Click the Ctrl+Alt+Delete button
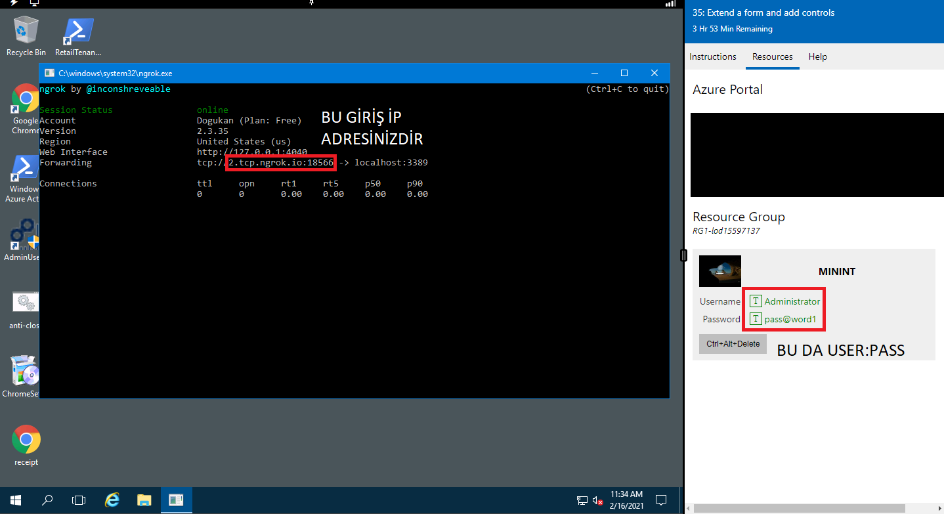The height and width of the screenshot is (514, 944). (733, 344)
